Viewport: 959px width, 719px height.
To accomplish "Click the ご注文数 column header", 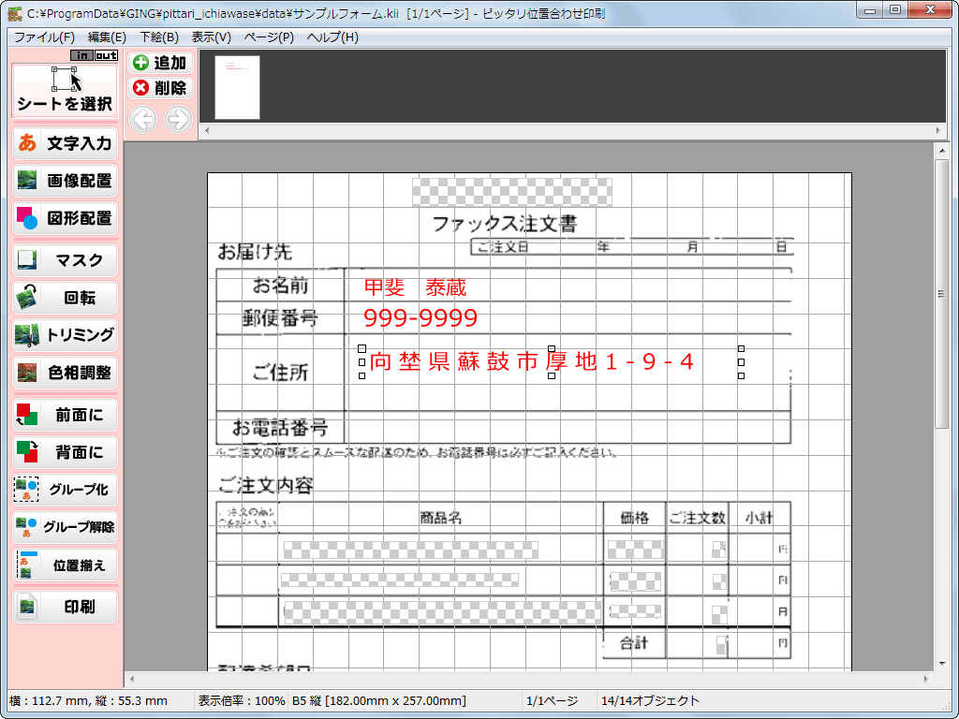I will tap(697, 518).
